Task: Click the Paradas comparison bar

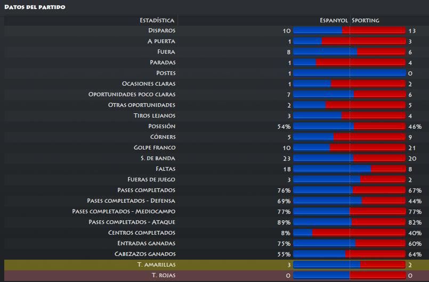Action: click(x=350, y=63)
